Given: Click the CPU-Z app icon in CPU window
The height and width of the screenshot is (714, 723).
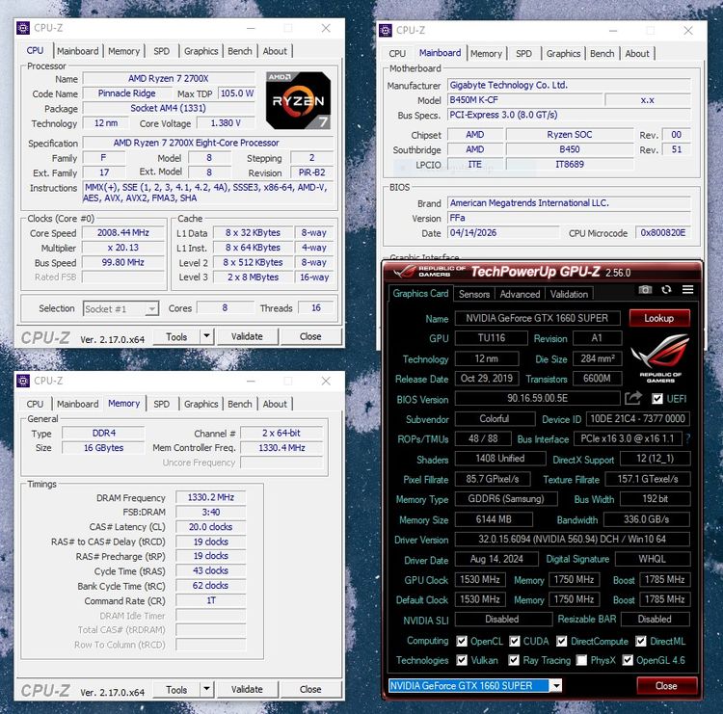Looking at the screenshot, I should pyautogui.click(x=23, y=28).
